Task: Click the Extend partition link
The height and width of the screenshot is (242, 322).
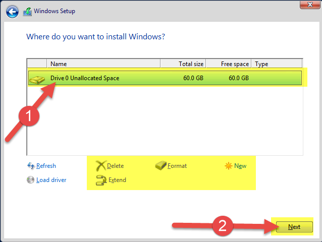Action: pos(117,180)
